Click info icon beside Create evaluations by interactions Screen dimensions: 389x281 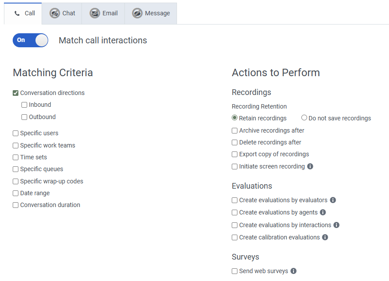pos(336,225)
